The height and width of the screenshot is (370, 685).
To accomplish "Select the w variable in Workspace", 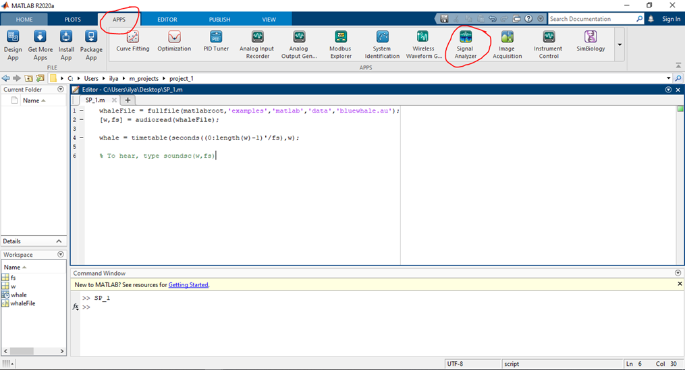I will (13, 286).
